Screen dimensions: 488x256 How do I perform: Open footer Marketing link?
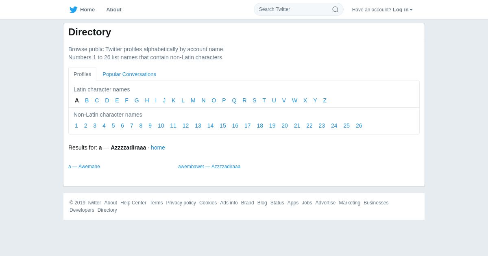(x=350, y=203)
